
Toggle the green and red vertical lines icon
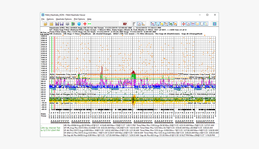[206, 24]
